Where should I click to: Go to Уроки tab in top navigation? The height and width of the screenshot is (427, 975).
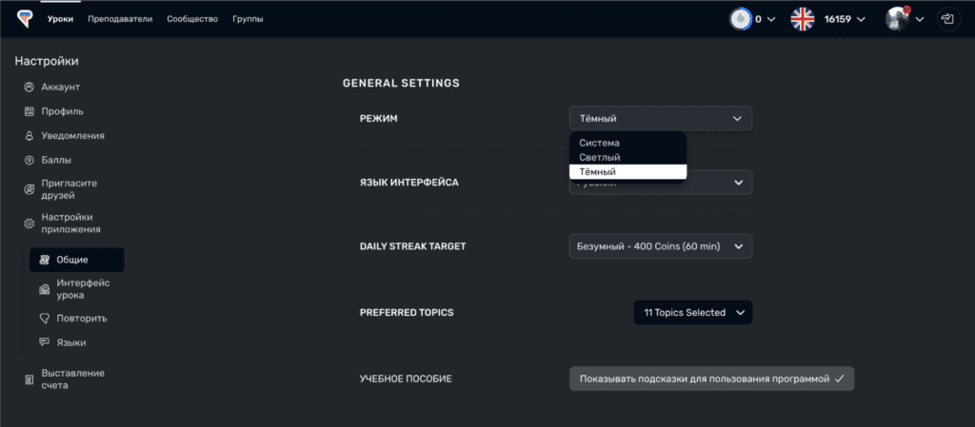click(60, 19)
